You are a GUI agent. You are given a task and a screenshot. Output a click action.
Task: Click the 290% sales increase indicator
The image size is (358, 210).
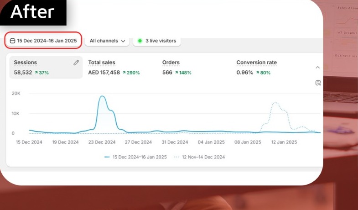131,73
